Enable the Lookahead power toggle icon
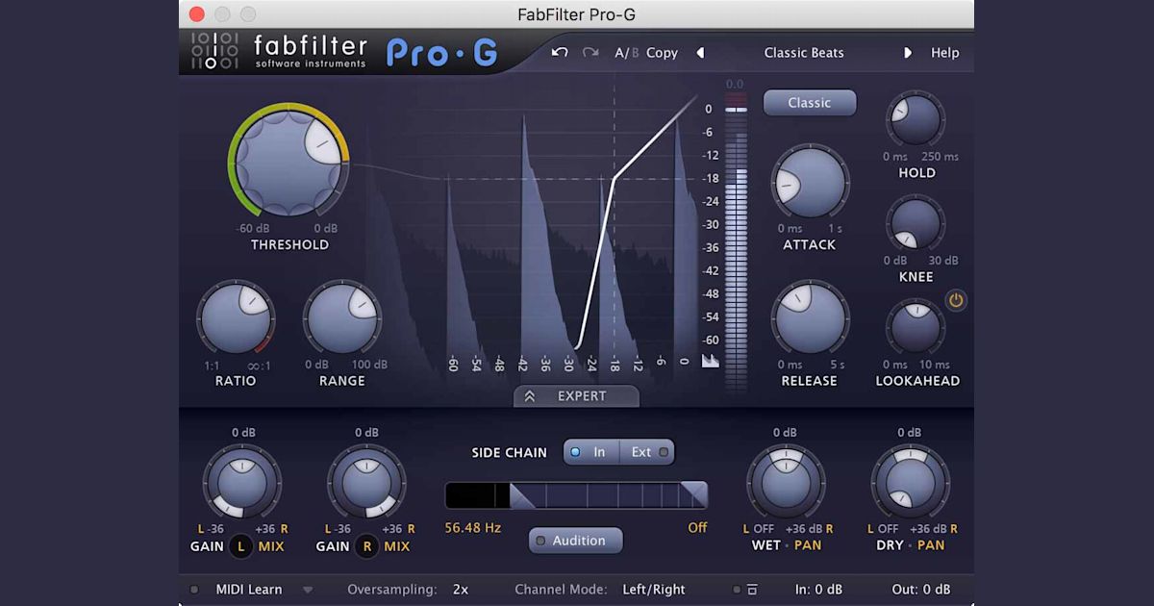The height and width of the screenshot is (606, 1154). [x=957, y=300]
